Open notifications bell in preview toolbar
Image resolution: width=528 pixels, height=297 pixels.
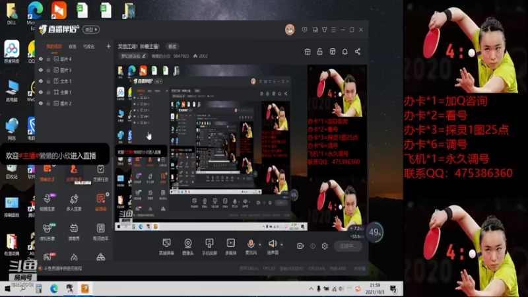(x=345, y=51)
